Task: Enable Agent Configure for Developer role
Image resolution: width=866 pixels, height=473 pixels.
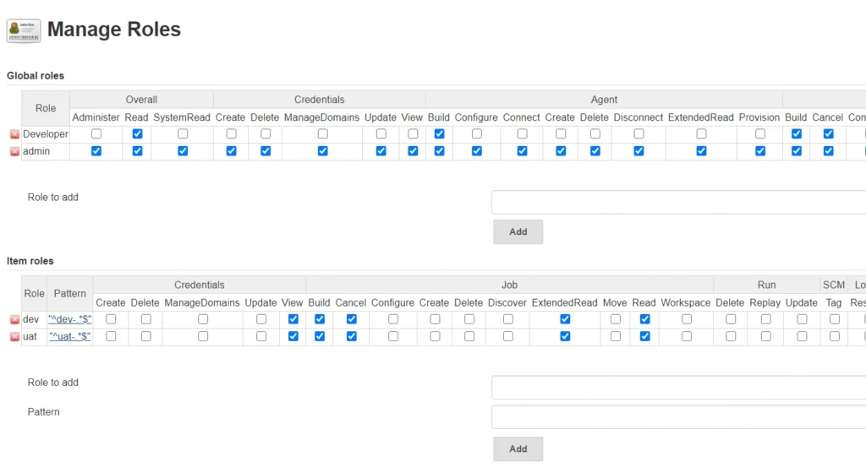Action: point(477,133)
